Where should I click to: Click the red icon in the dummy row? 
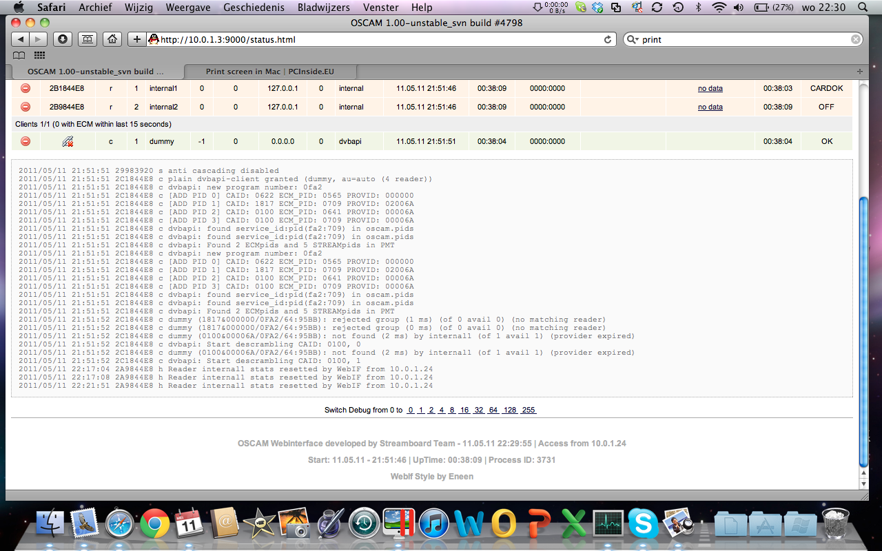click(x=25, y=141)
